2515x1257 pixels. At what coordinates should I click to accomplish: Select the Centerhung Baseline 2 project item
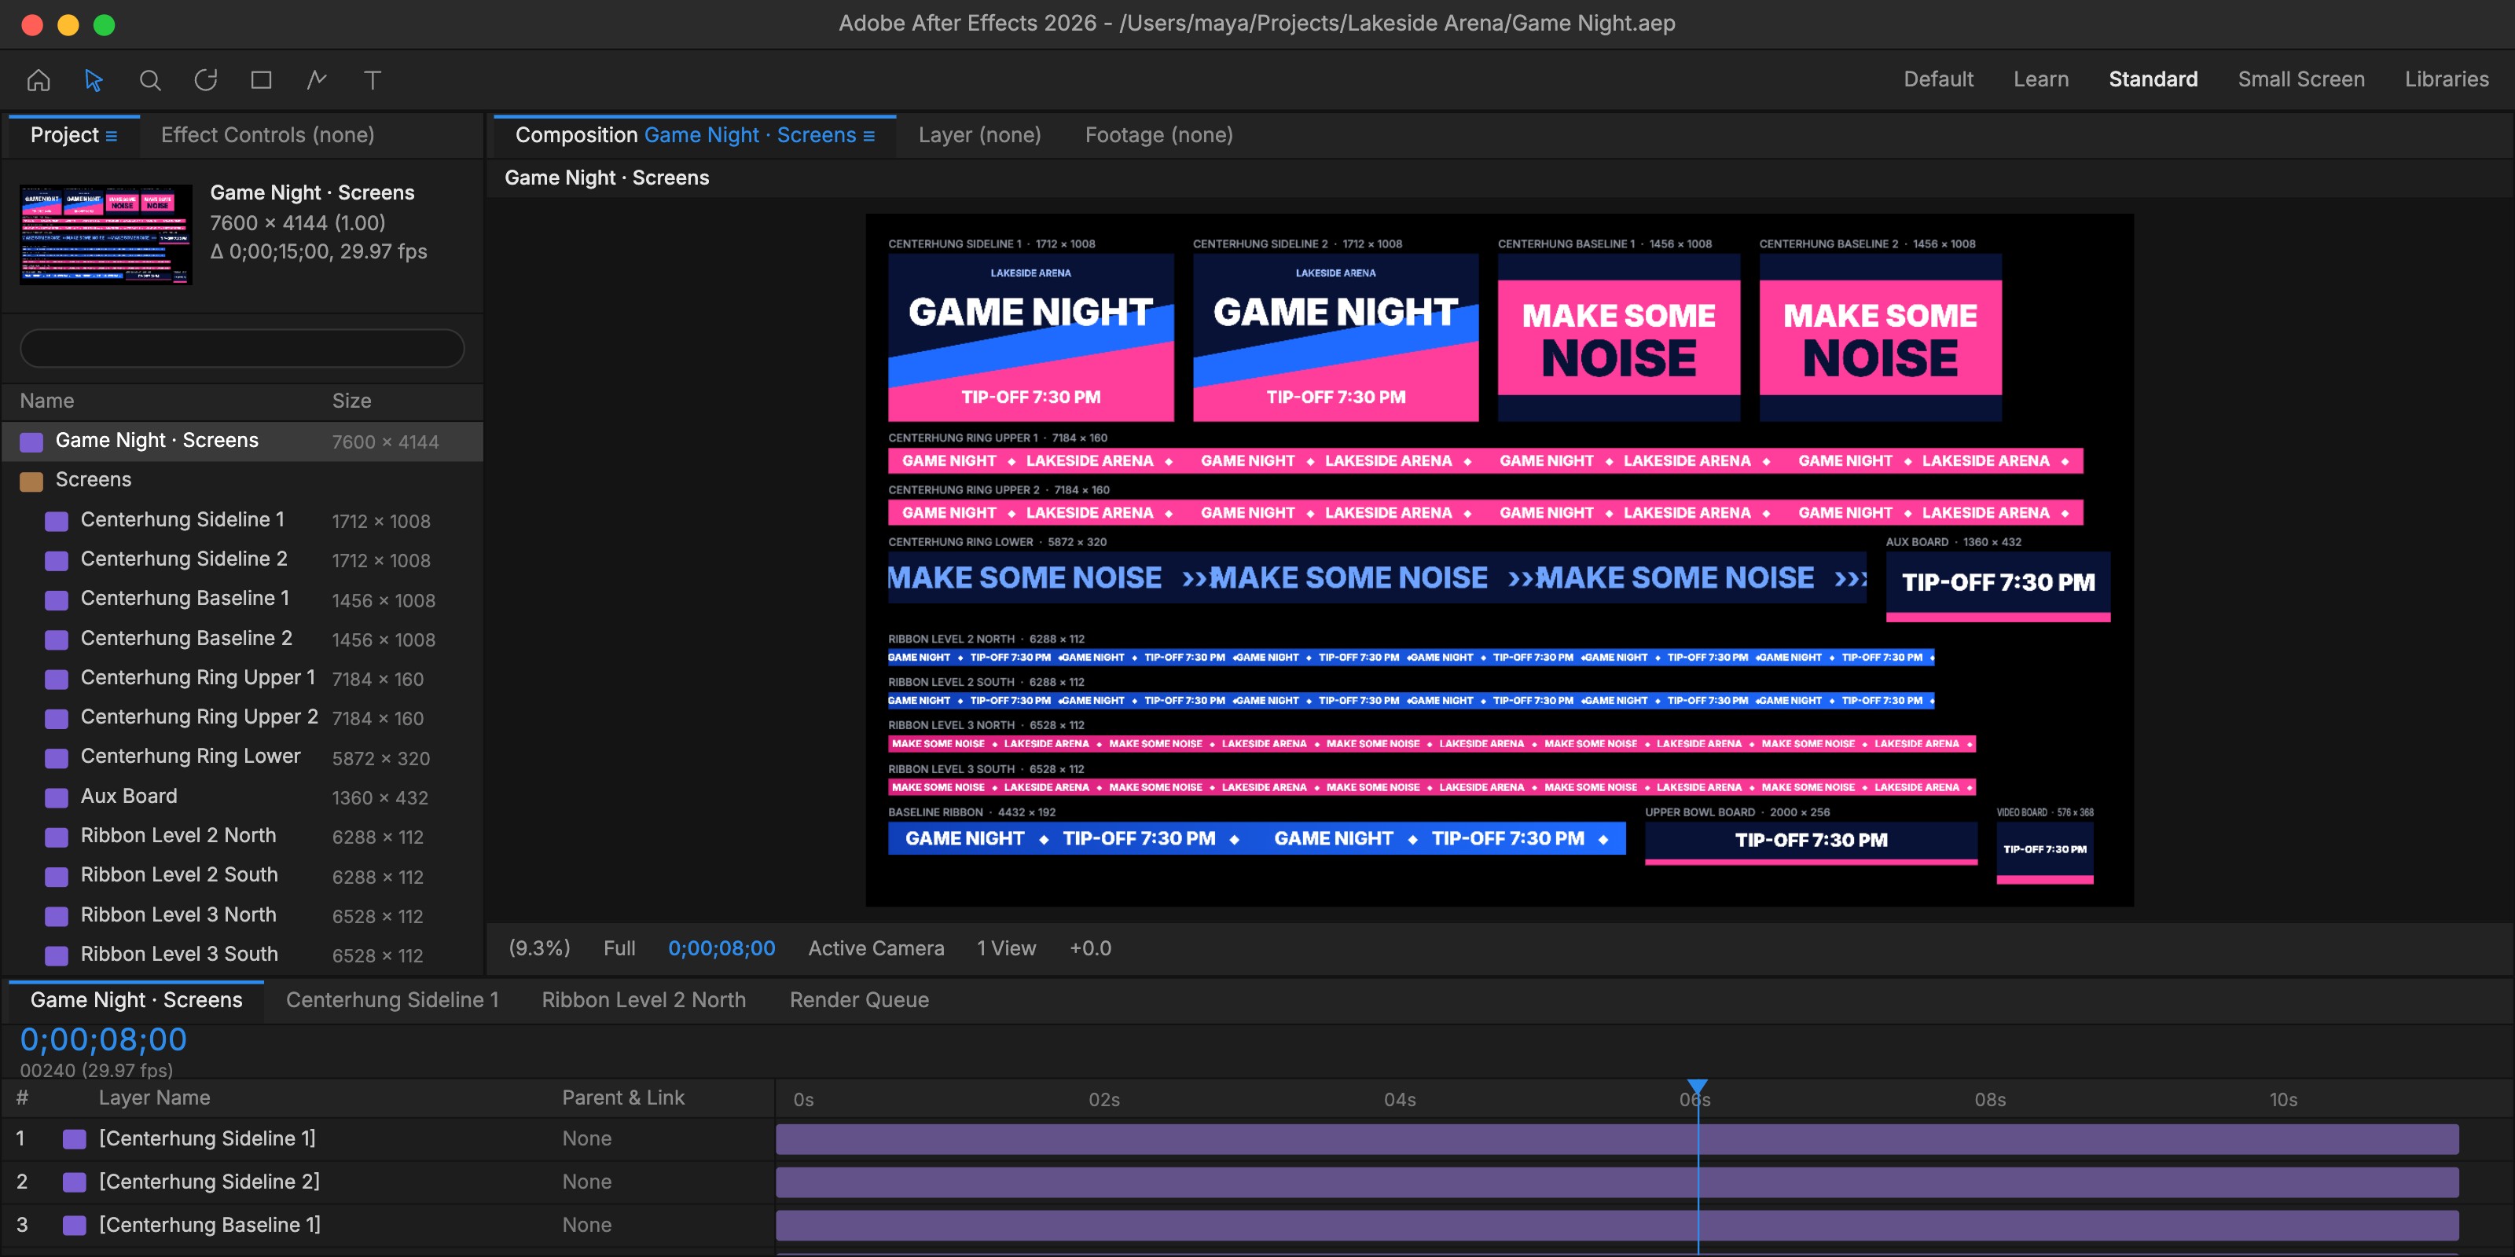point(242,639)
